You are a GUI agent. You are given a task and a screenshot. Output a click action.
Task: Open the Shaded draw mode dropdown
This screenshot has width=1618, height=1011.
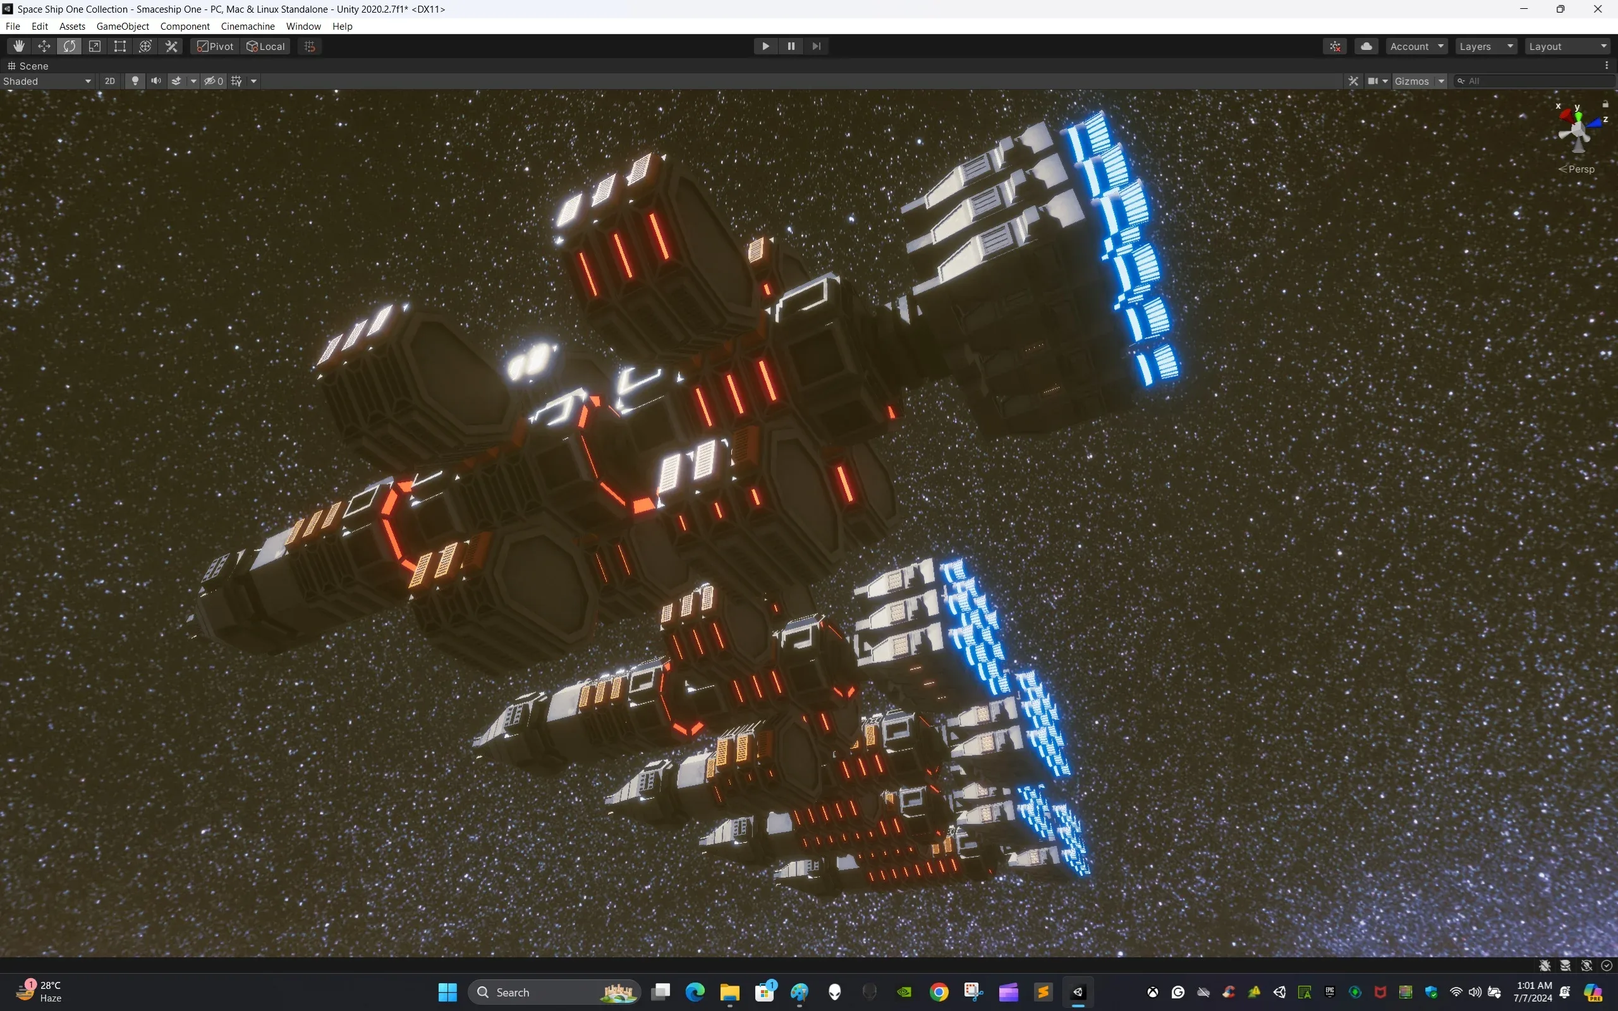pos(47,80)
